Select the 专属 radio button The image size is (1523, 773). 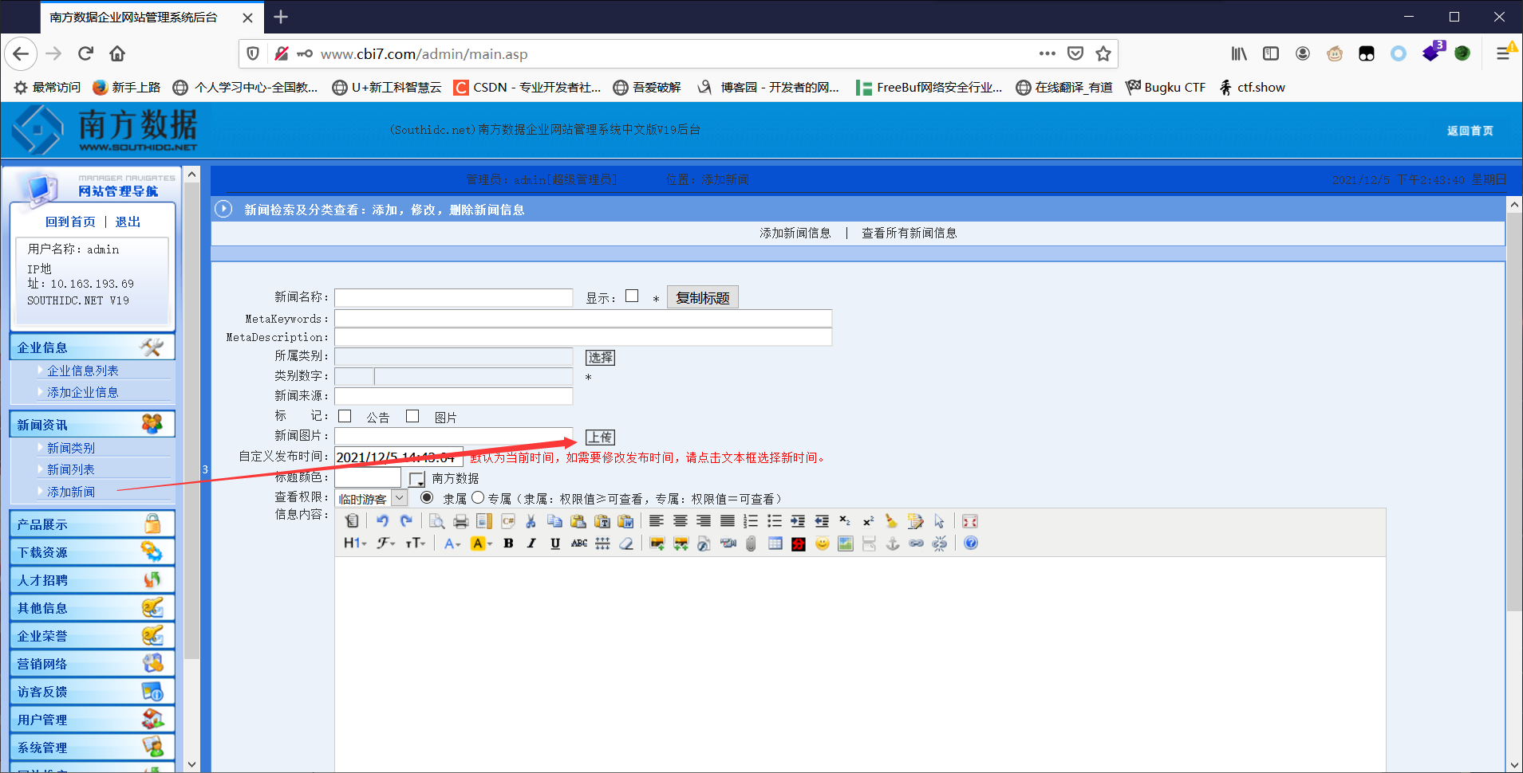click(478, 497)
